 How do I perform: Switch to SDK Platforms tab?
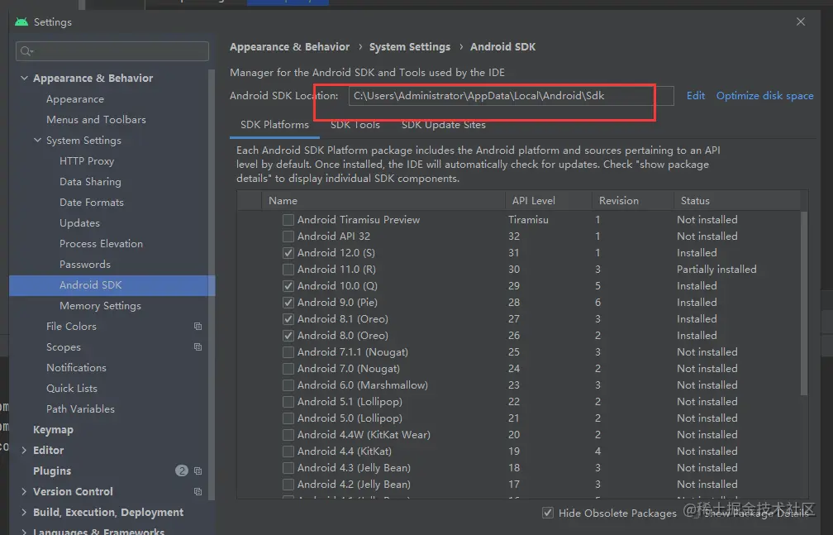coord(274,125)
